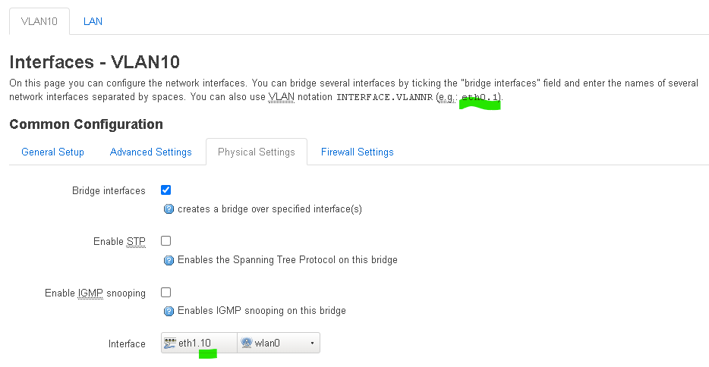Click the underlined IGMP abbreviation label
The height and width of the screenshot is (367, 709).
(x=90, y=293)
